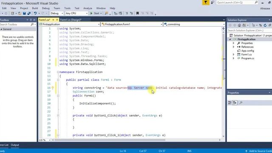Open the View menu
The height and width of the screenshot is (153, 272).
[x=13, y=8]
